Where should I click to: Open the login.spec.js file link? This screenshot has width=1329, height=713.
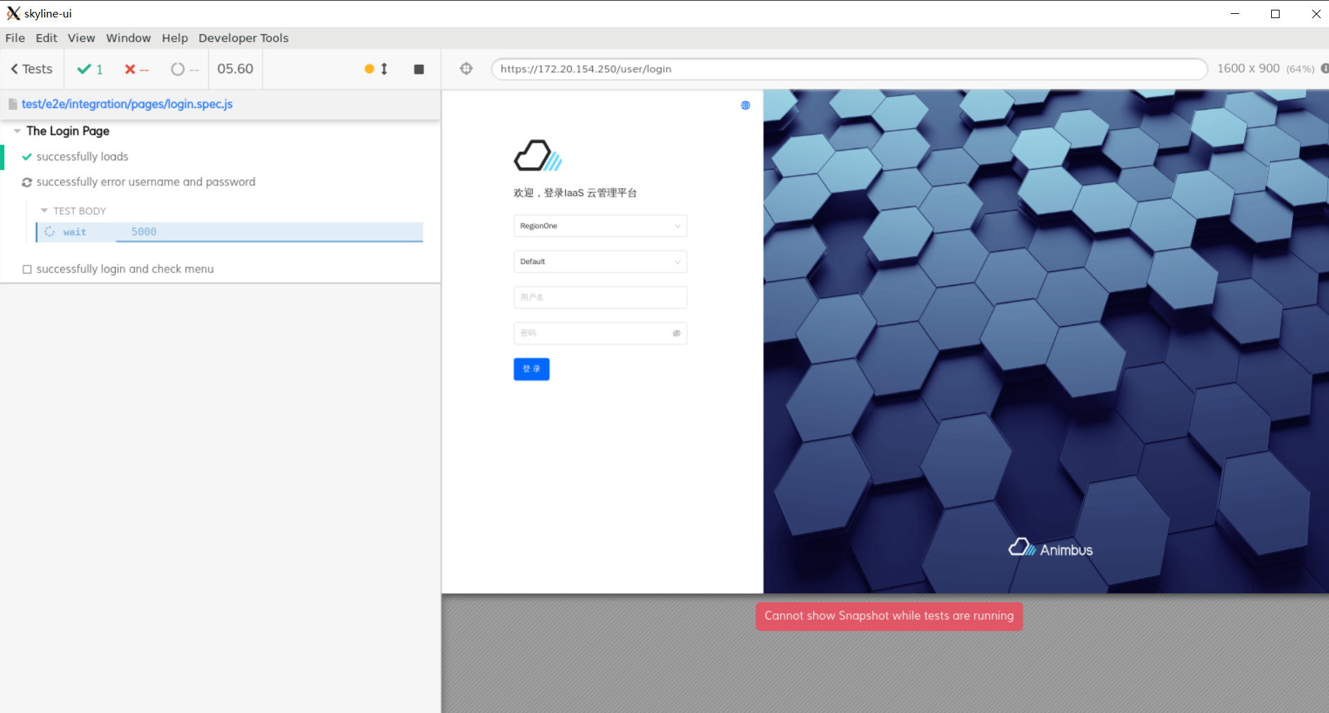[x=127, y=104]
